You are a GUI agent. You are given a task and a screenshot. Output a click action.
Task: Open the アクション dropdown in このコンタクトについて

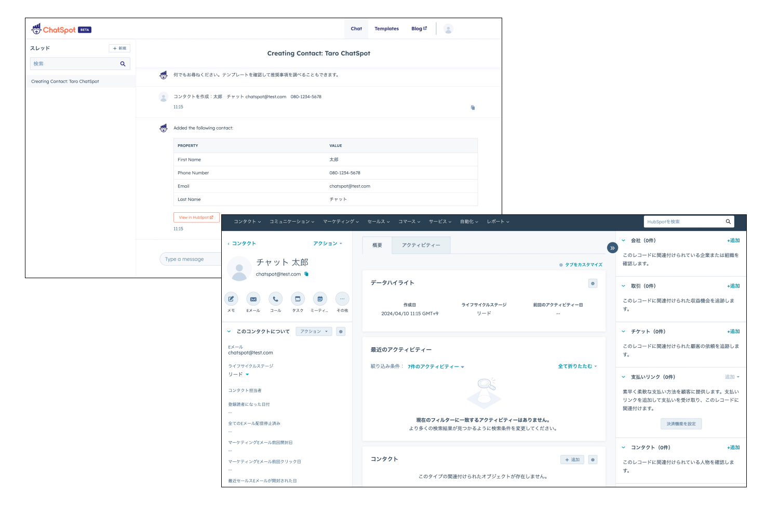[x=314, y=331]
